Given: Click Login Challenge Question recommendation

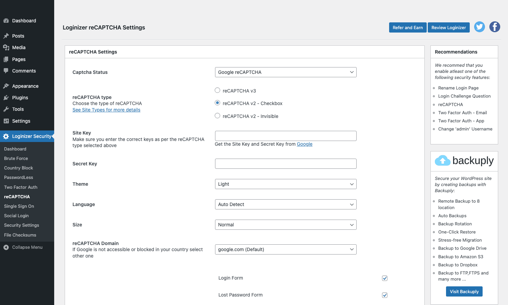Looking at the screenshot, I should (464, 96).
